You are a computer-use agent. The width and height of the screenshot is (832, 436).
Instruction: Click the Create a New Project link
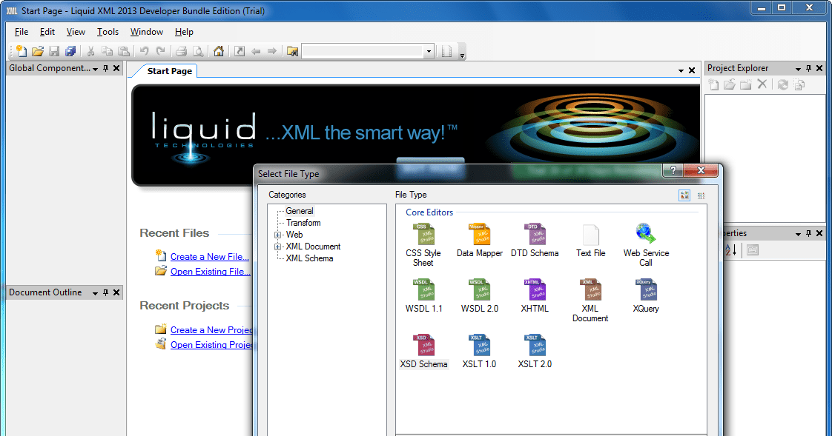(x=212, y=329)
